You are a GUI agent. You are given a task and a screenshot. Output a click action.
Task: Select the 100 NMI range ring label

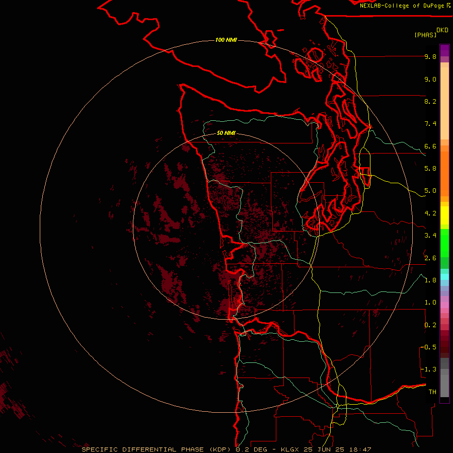tap(226, 40)
